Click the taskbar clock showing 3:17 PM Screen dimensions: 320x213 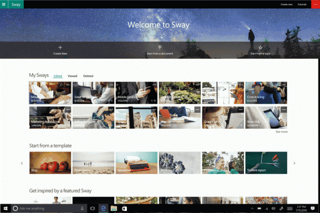pos(301,209)
